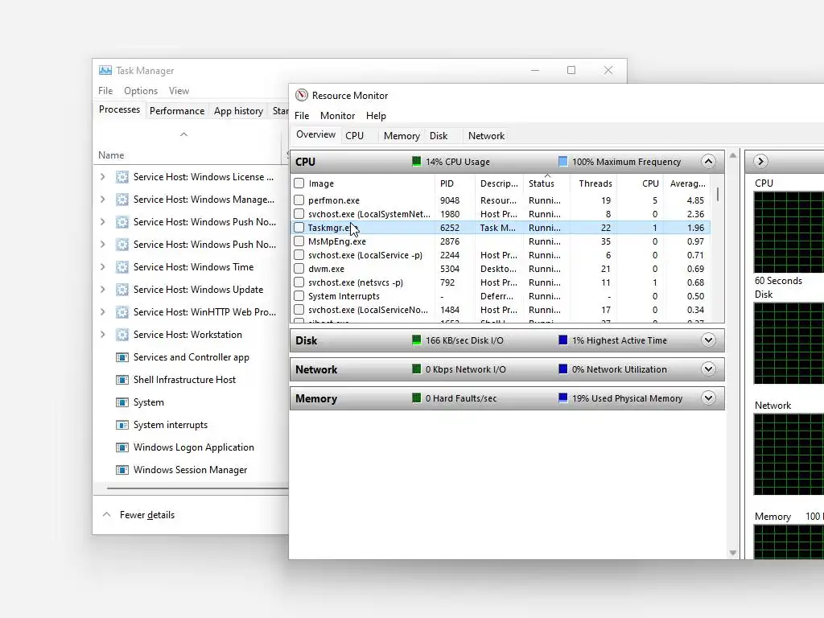Click the Windows Logon Application icon
Viewport: 824px width, 618px height.
(122, 447)
